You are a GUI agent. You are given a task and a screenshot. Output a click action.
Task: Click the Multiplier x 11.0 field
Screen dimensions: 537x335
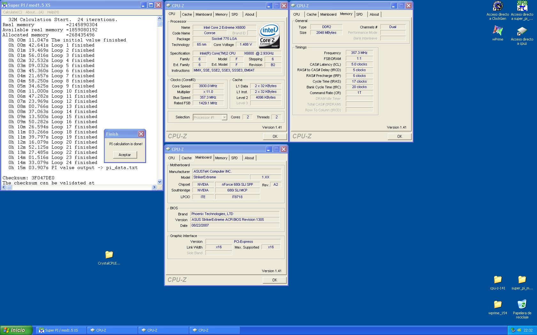208,92
